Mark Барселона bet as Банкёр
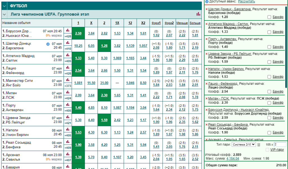Image resolution: width=288 pixels, height=169 pixels. 269,17
